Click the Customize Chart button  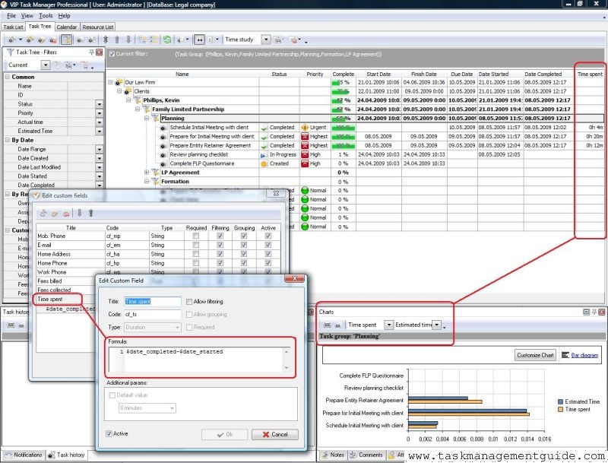click(535, 355)
